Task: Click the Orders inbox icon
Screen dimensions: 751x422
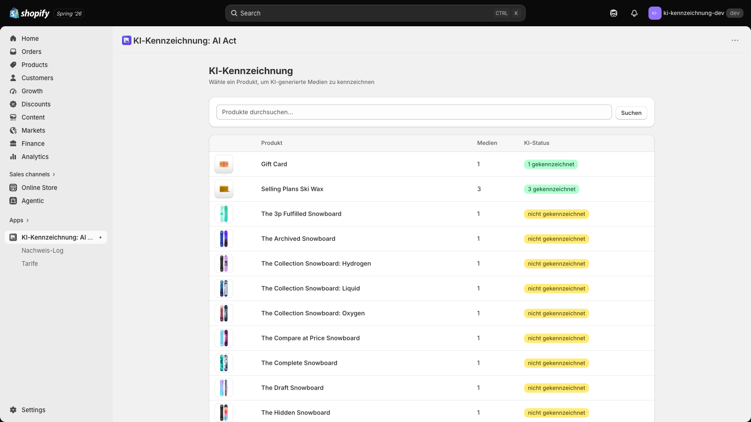Action: click(13, 52)
